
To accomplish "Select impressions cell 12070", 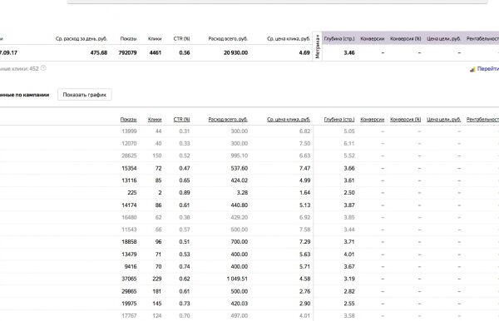I will pos(129,144).
